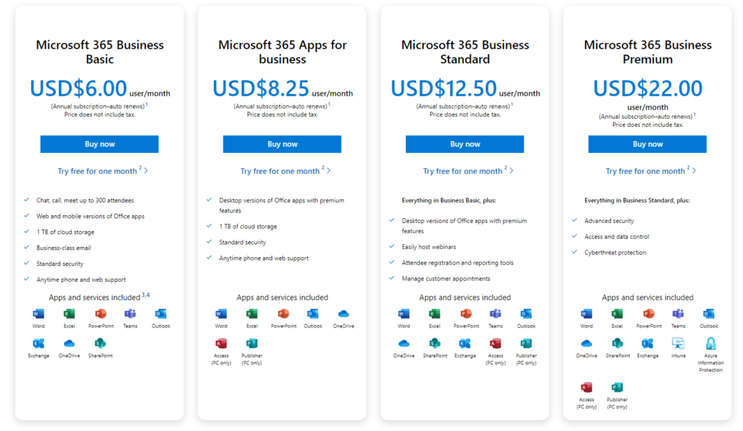Click the Exchange icon under Business Basic
This screenshot has width=743, height=431.
pos(38,343)
